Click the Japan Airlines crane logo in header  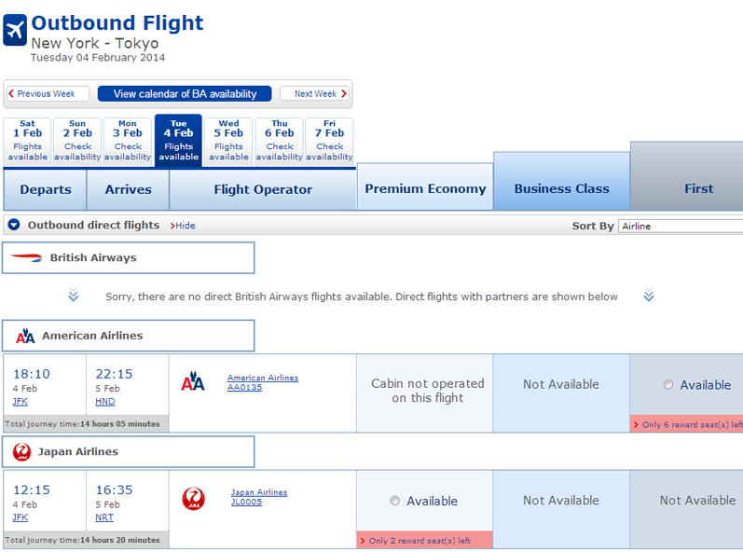(21, 452)
